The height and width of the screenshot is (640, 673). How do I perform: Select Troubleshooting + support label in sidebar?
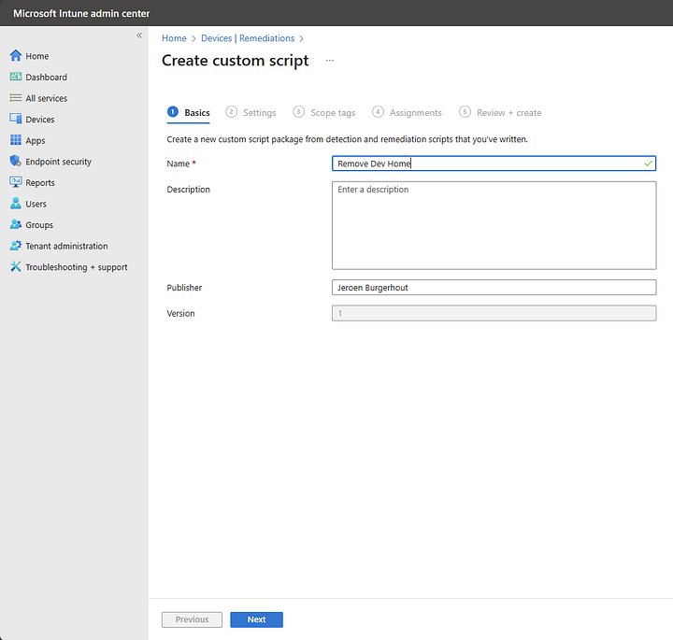pos(77,267)
